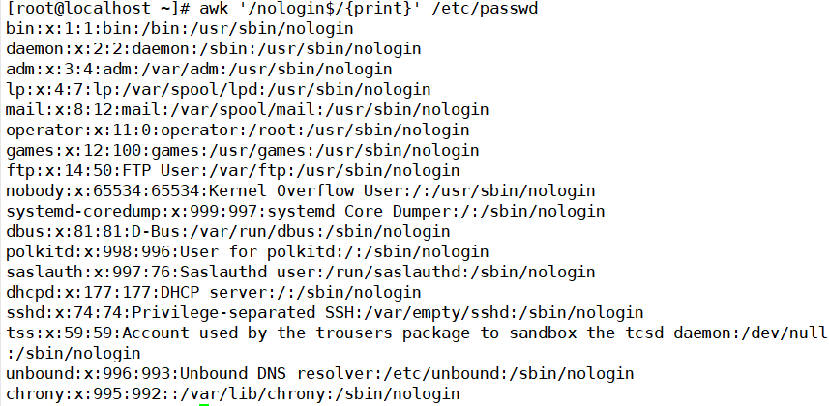Click the sshd Privilege-separated SSH line

pyautogui.click(x=325, y=313)
